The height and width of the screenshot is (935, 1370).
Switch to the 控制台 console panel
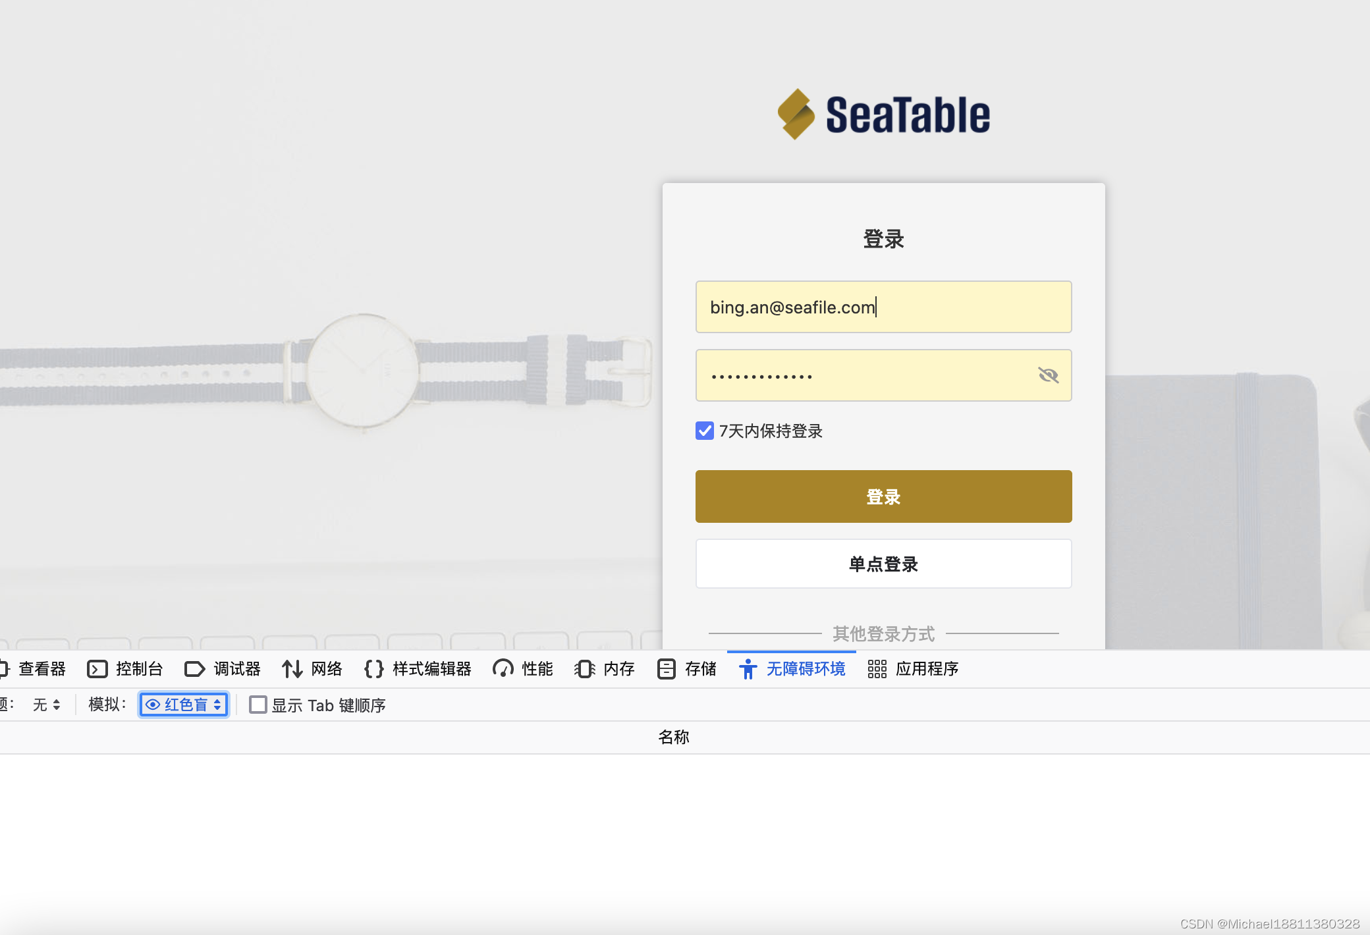139,668
